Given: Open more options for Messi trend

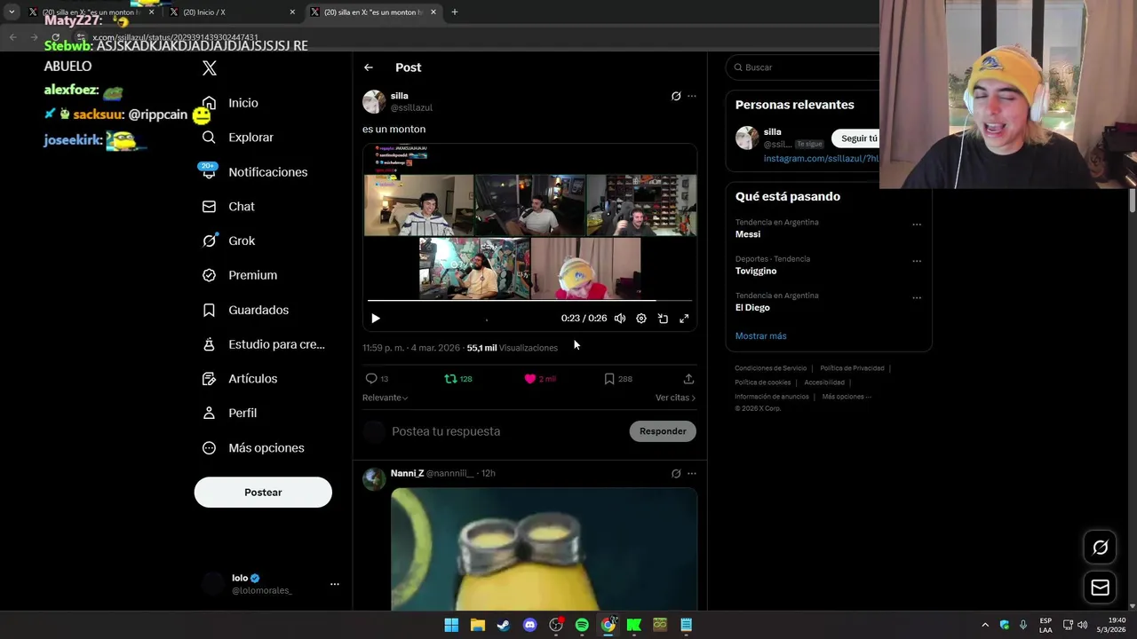Looking at the screenshot, I should [917, 225].
